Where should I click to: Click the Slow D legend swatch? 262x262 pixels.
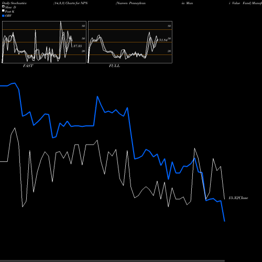(3, 6)
